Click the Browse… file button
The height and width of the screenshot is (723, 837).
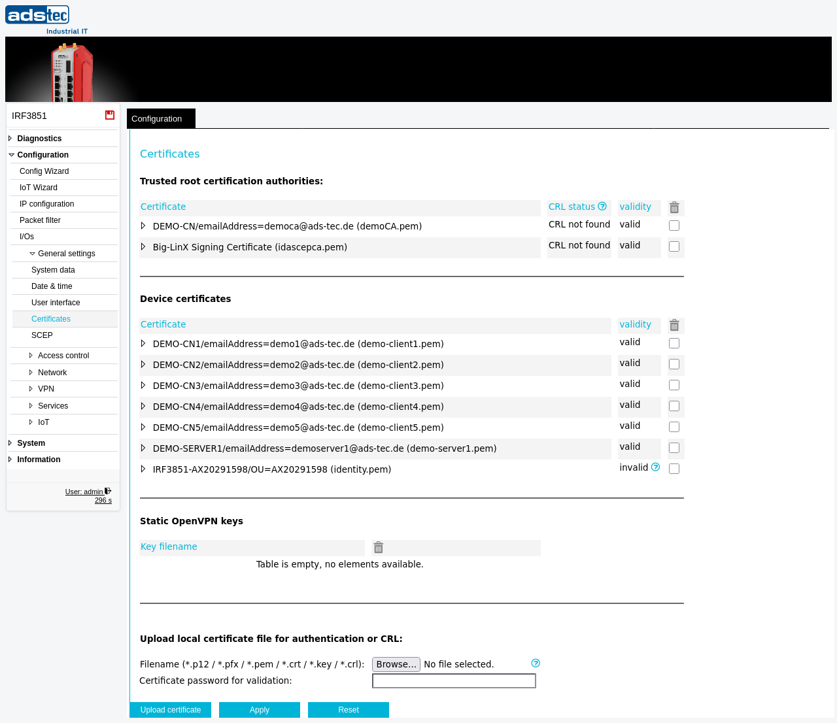[396, 664]
